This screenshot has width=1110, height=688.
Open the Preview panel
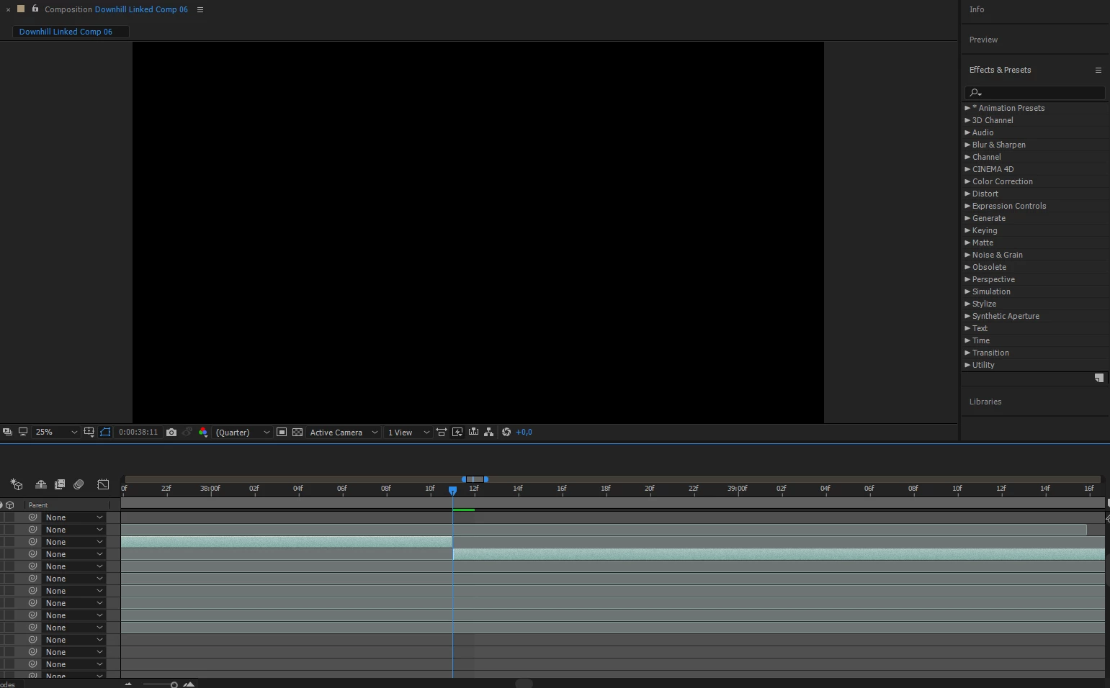point(983,40)
